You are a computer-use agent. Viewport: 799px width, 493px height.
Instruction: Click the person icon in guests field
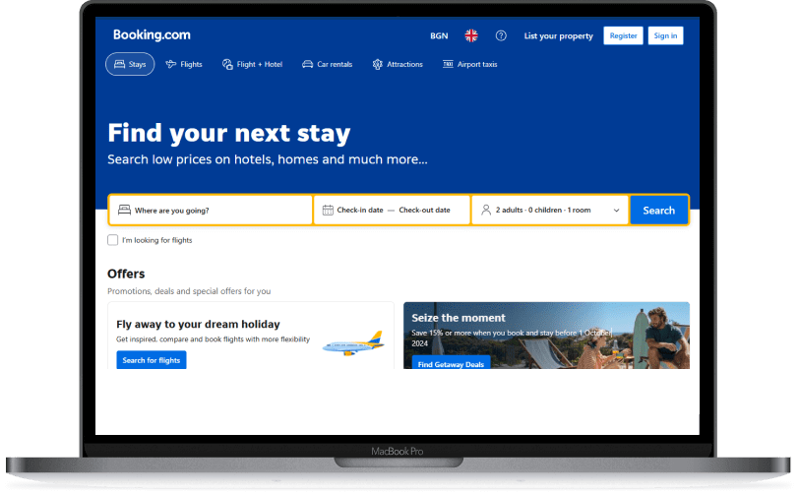[486, 210]
